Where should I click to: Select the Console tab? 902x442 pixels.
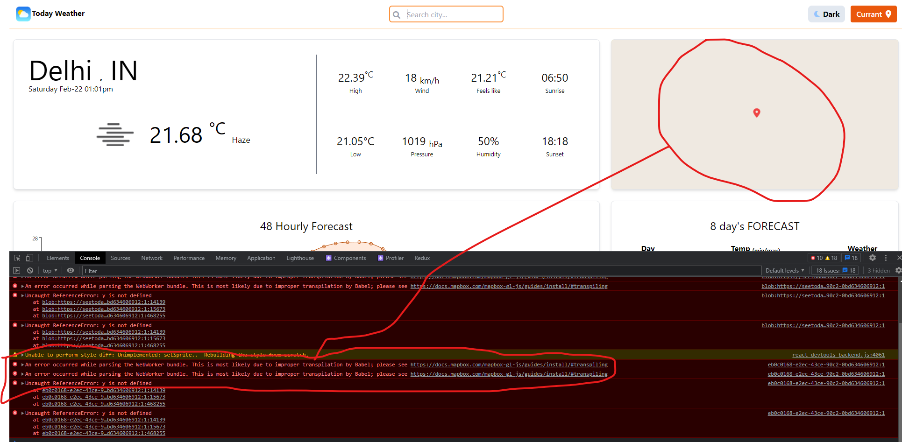(x=90, y=258)
